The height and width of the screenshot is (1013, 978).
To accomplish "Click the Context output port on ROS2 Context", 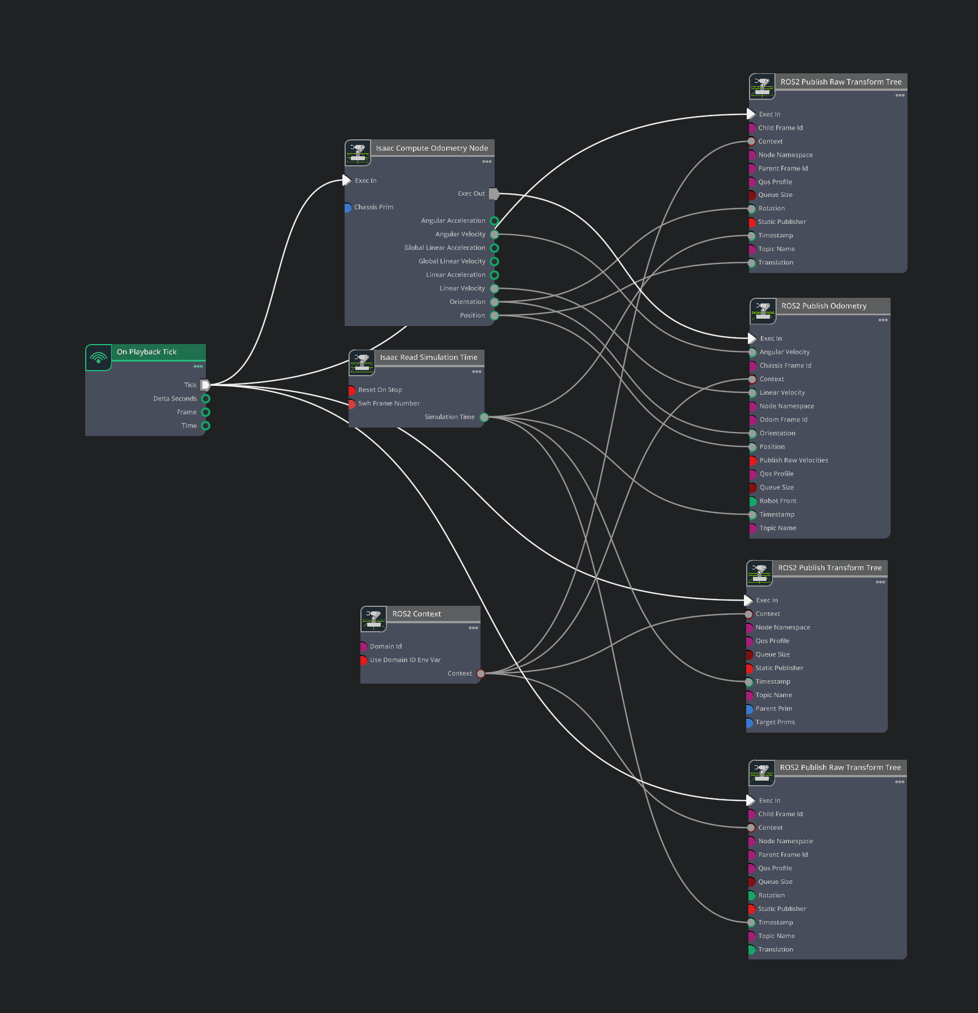I will pyautogui.click(x=481, y=673).
